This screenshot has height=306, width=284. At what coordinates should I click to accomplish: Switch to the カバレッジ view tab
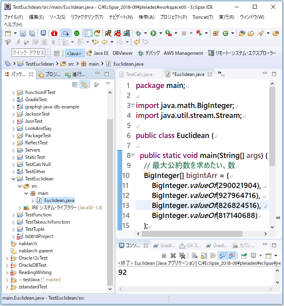pyautogui.click(x=243, y=246)
